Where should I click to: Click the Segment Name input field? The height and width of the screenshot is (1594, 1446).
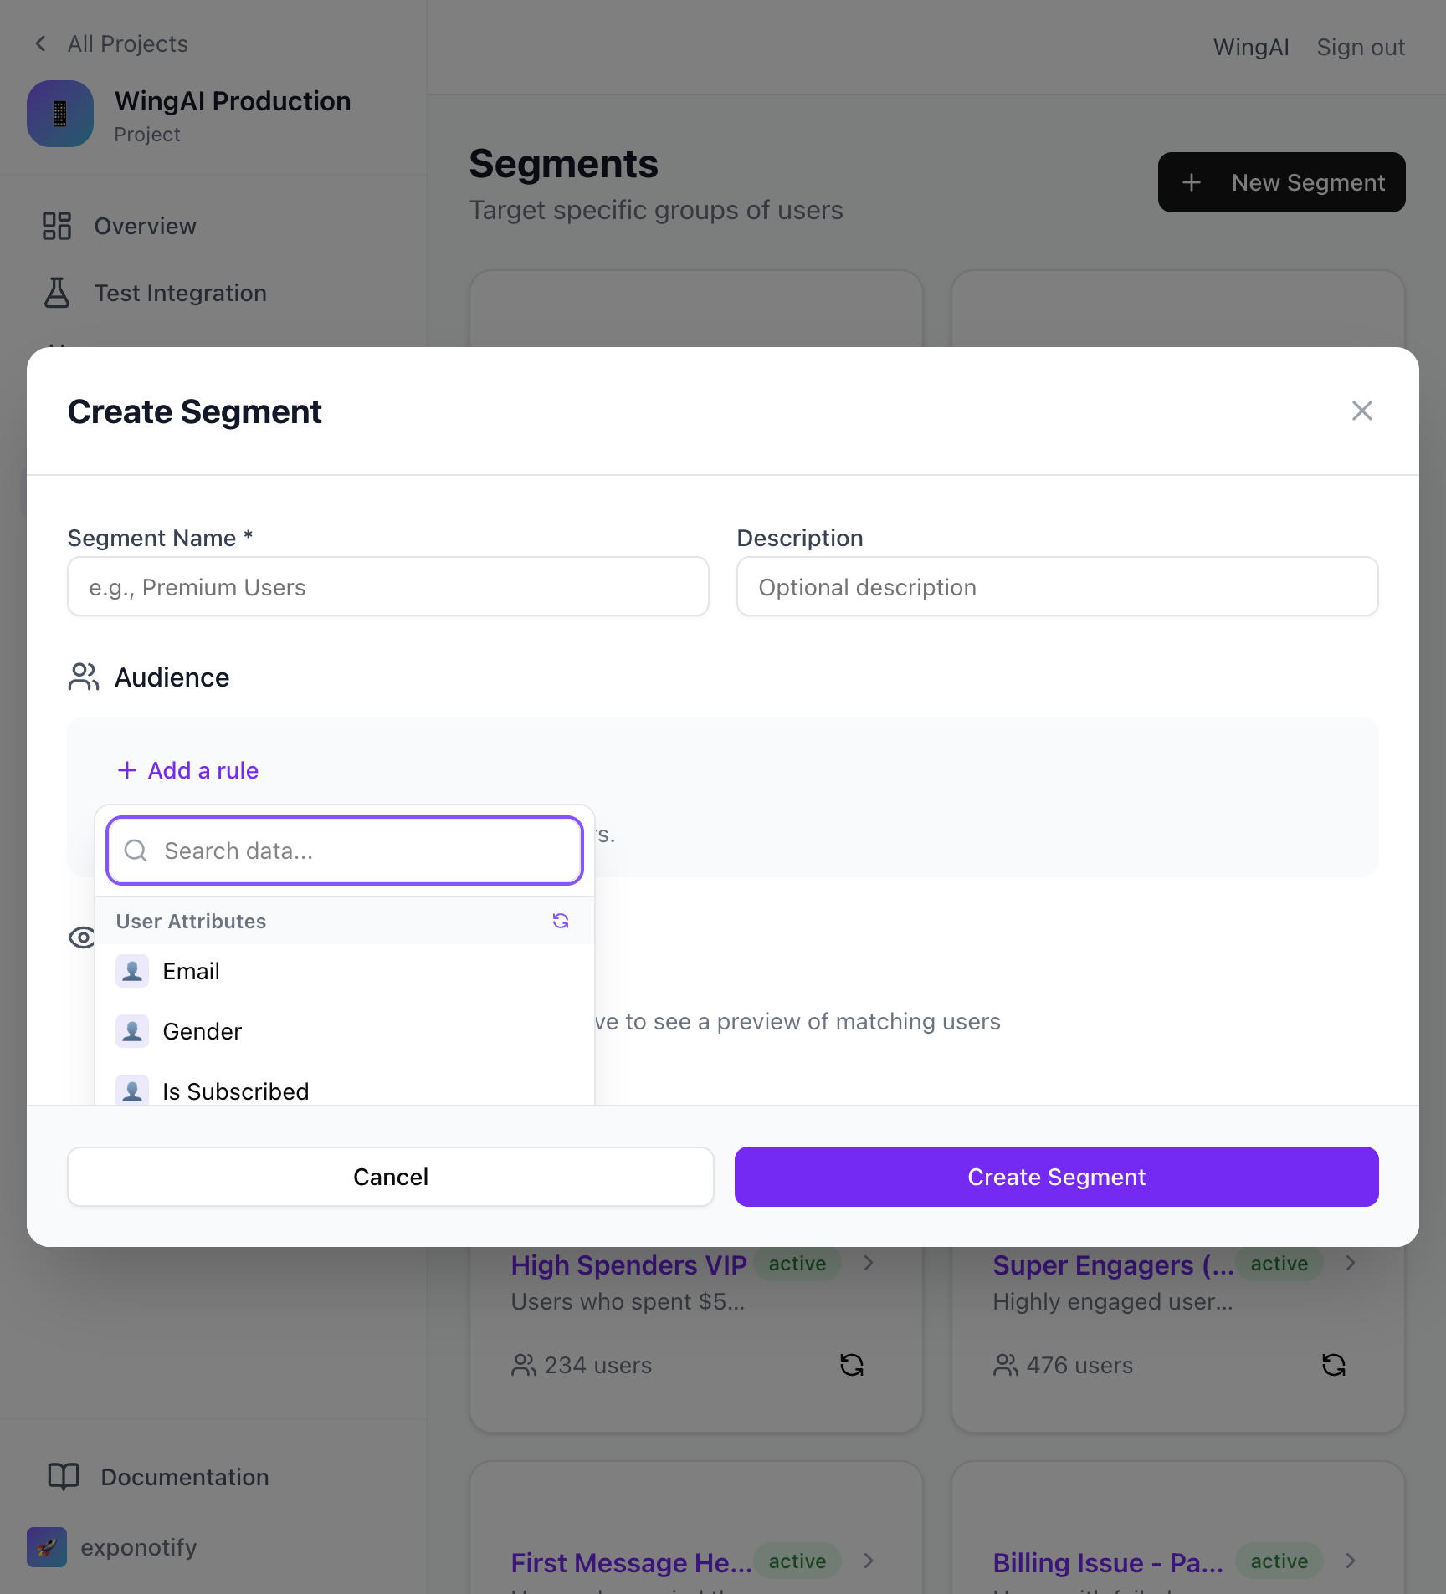point(387,586)
